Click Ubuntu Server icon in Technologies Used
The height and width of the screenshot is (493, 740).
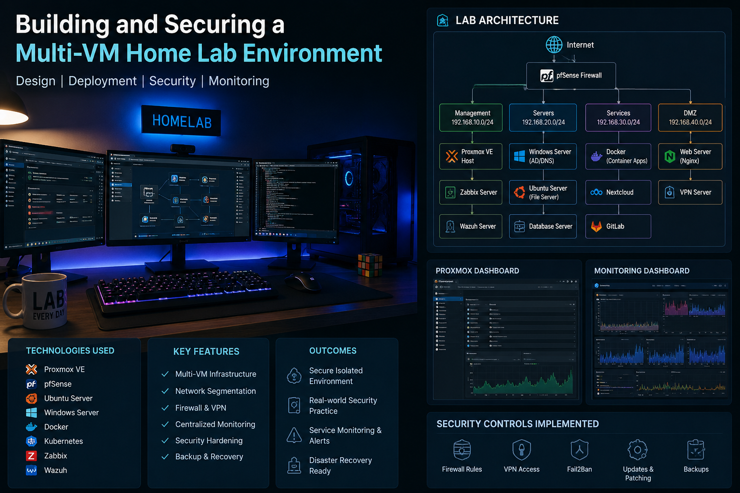(x=31, y=399)
